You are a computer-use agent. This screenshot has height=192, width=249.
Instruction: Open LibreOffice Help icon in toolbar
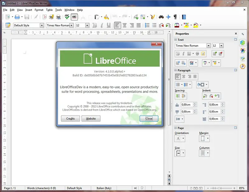tap(184, 17)
